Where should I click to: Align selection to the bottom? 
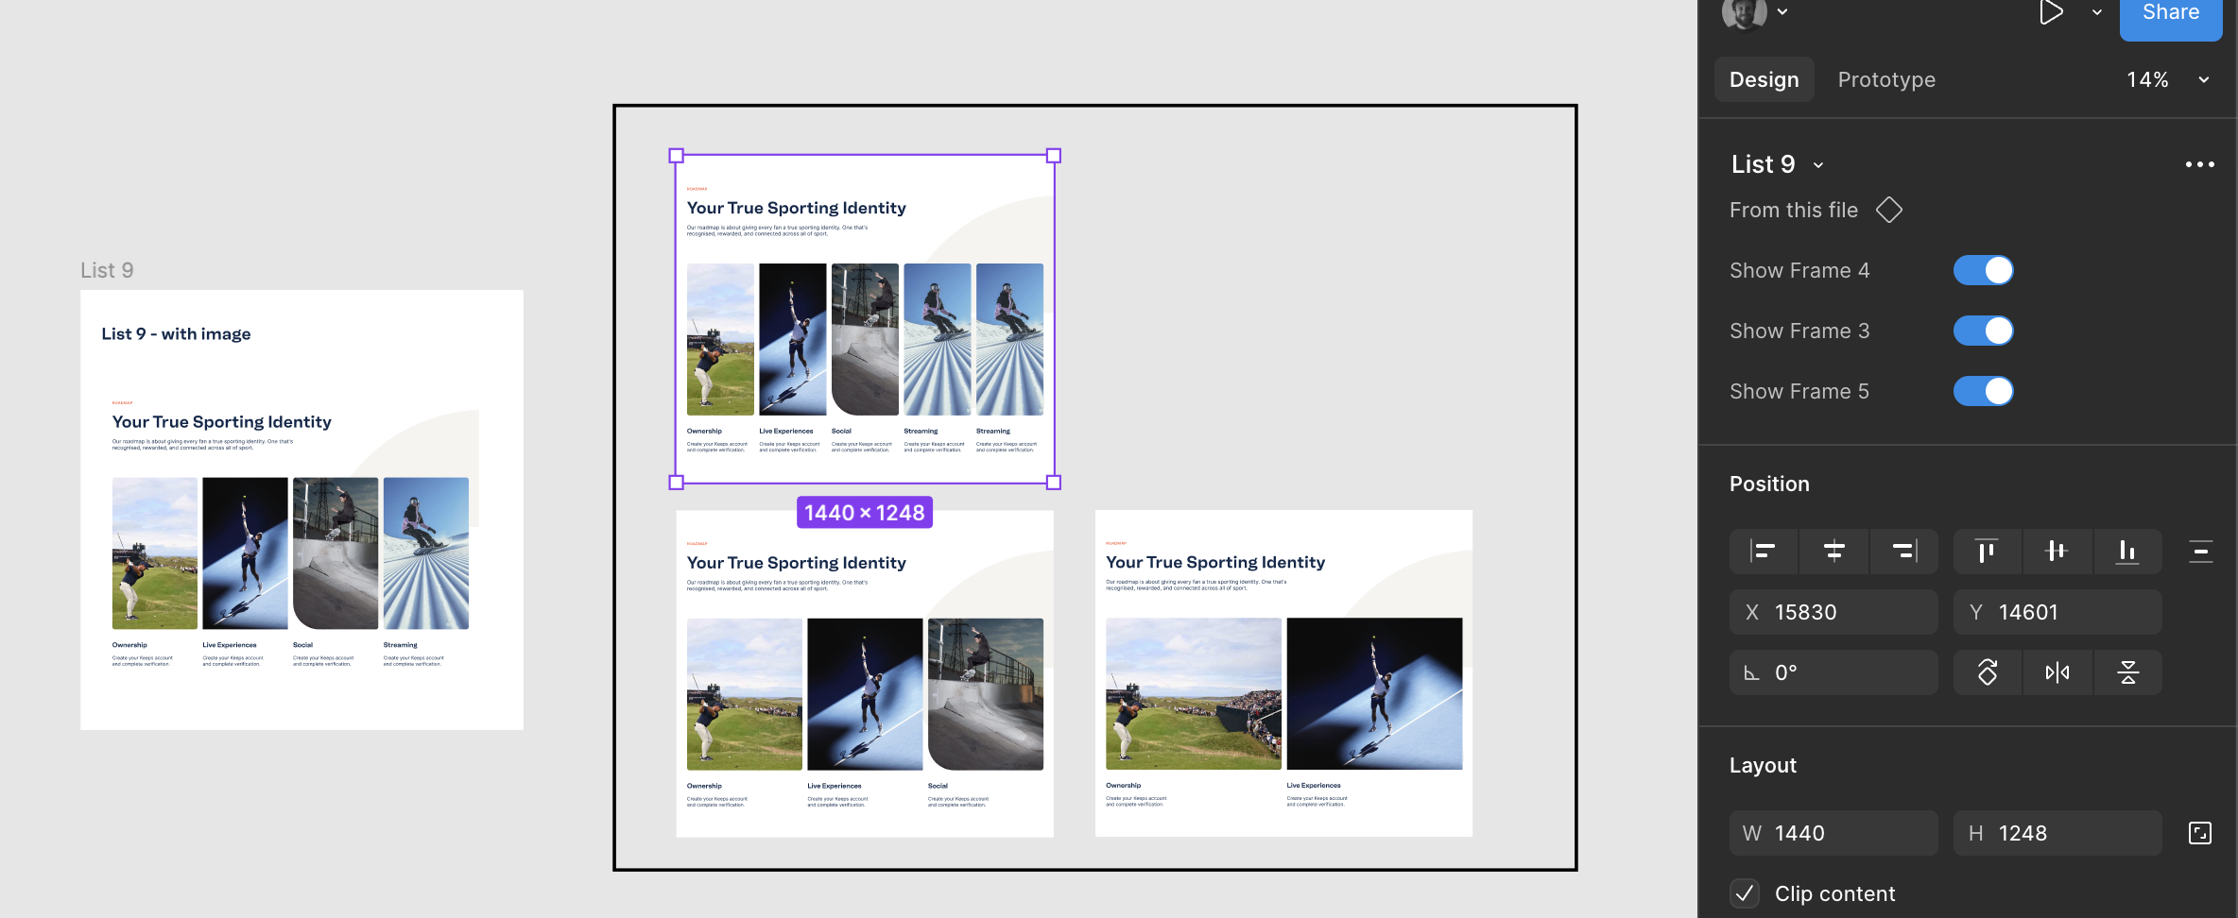(2127, 551)
